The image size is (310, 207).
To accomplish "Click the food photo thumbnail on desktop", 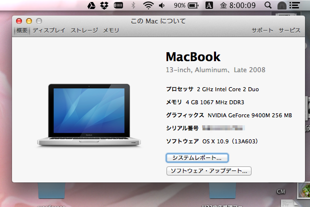I will (304, 190).
